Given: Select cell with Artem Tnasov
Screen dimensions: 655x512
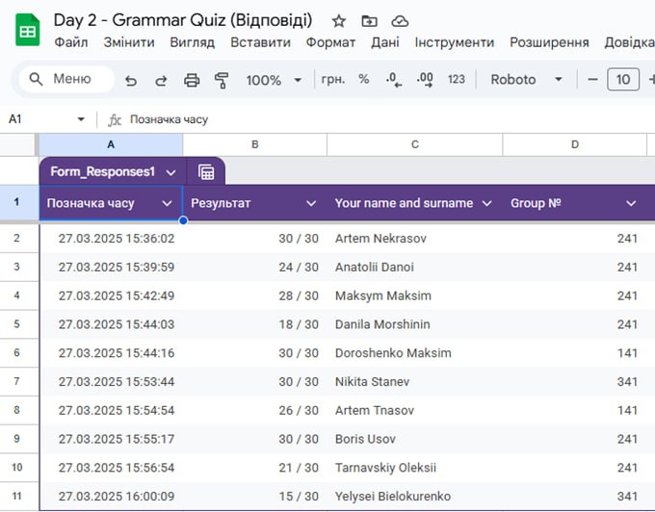Looking at the screenshot, I should [415, 410].
